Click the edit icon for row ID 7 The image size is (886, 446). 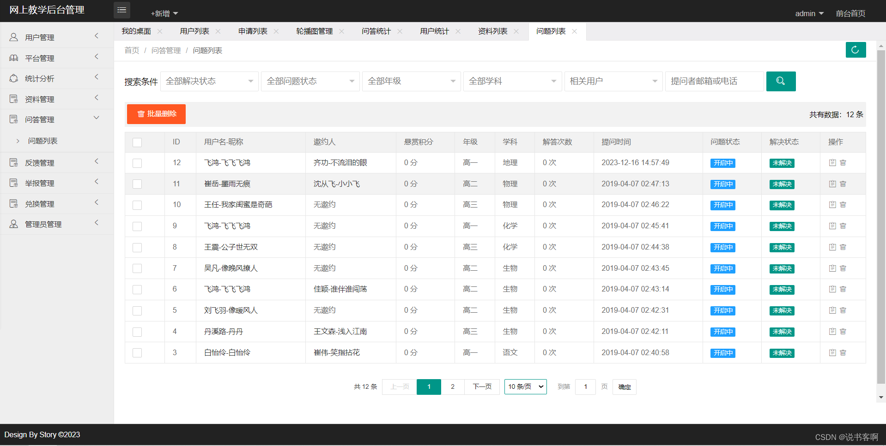pos(832,268)
